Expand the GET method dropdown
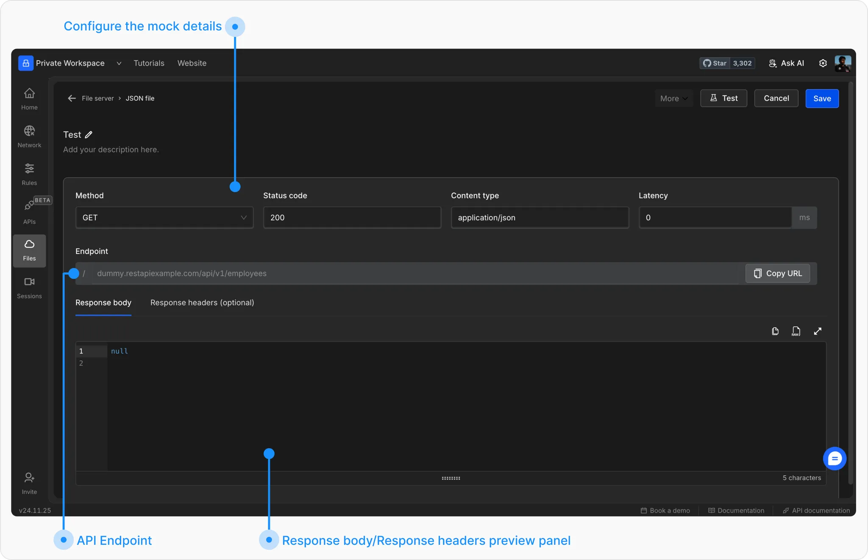This screenshot has width=868, height=560. click(164, 217)
